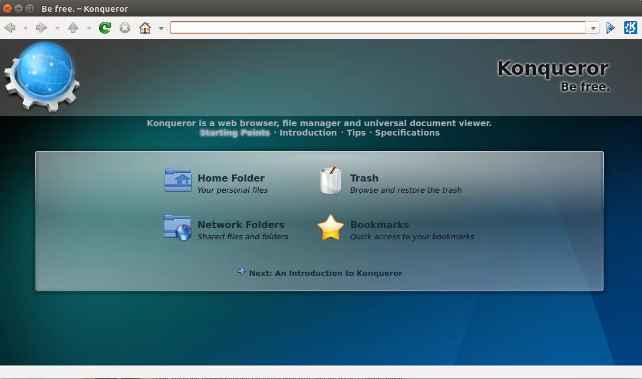Screen dimensions: 642x379
Task: Click the Trash bin icon
Action: click(x=330, y=180)
